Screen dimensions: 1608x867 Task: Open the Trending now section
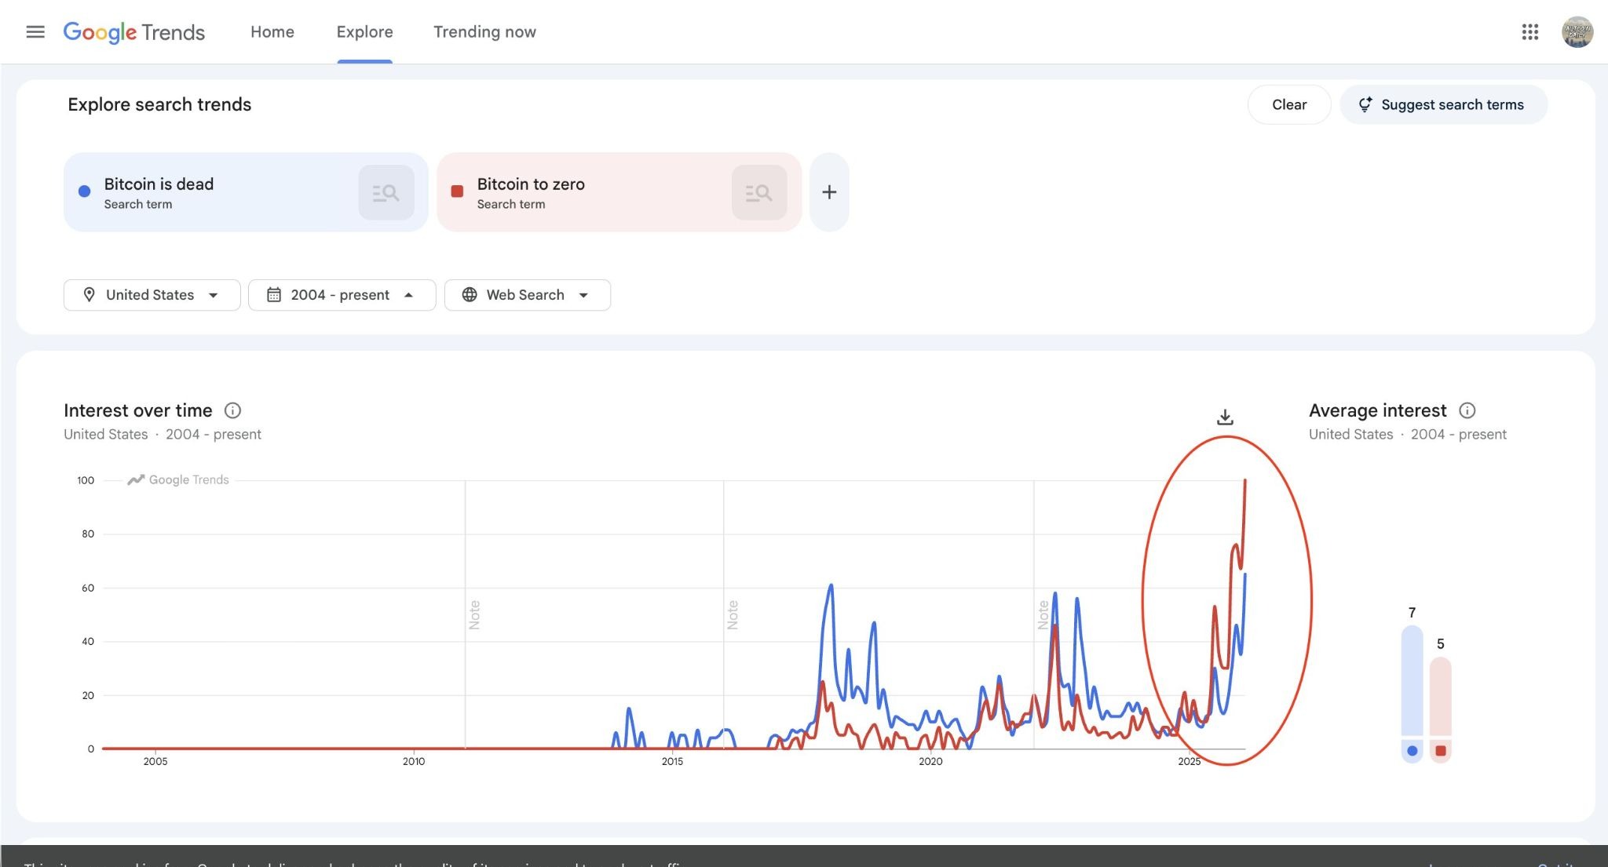click(x=484, y=31)
